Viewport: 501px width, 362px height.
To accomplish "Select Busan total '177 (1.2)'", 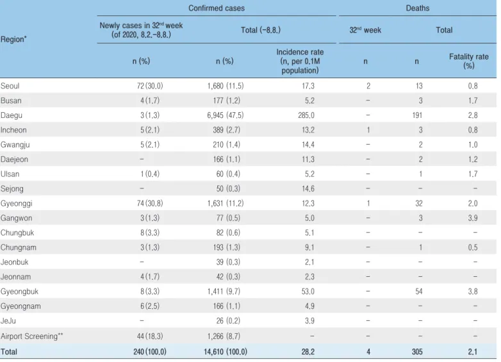I will 227,101.
